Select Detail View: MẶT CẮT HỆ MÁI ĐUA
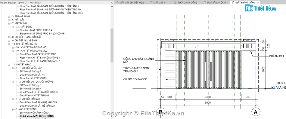The height and width of the screenshot is (119, 286). click(37, 106)
